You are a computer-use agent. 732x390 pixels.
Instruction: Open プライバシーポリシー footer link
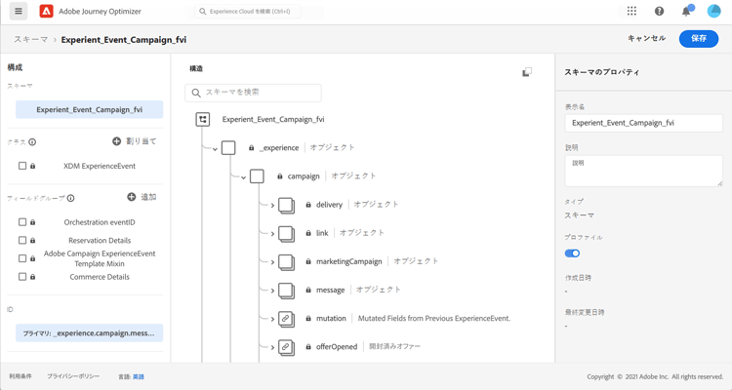click(x=73, y=376)
